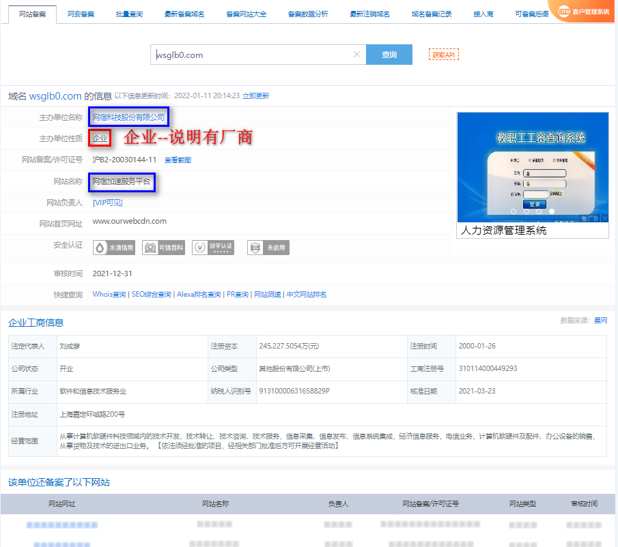The image size is (618, 547).
Task: Click 未启用 security badge
Action: coord(268,248)
